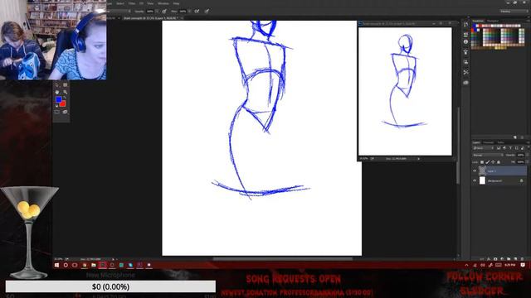Screen dimensions: 531x298
Task: Enable airbrush build-up icon
Action: [197, 11]
